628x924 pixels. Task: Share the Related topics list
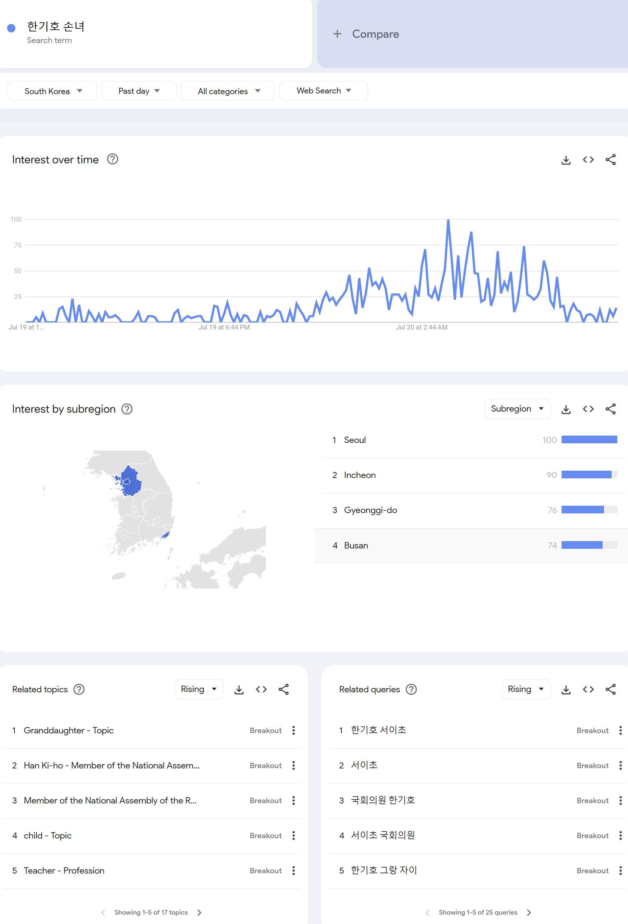point(283,689)
